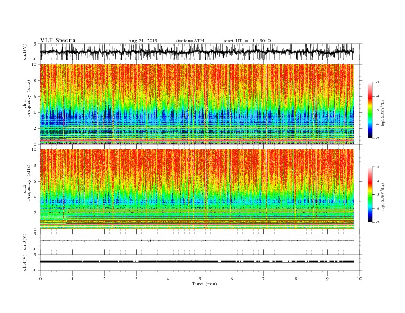Viewport: 405px width, 313px height.
Task: Click the "Time (min)" axis title
Action: click(205, 284)
